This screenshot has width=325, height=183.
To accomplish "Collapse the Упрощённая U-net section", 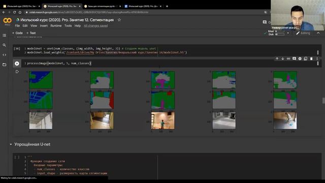I will click(x=11, y=144).
